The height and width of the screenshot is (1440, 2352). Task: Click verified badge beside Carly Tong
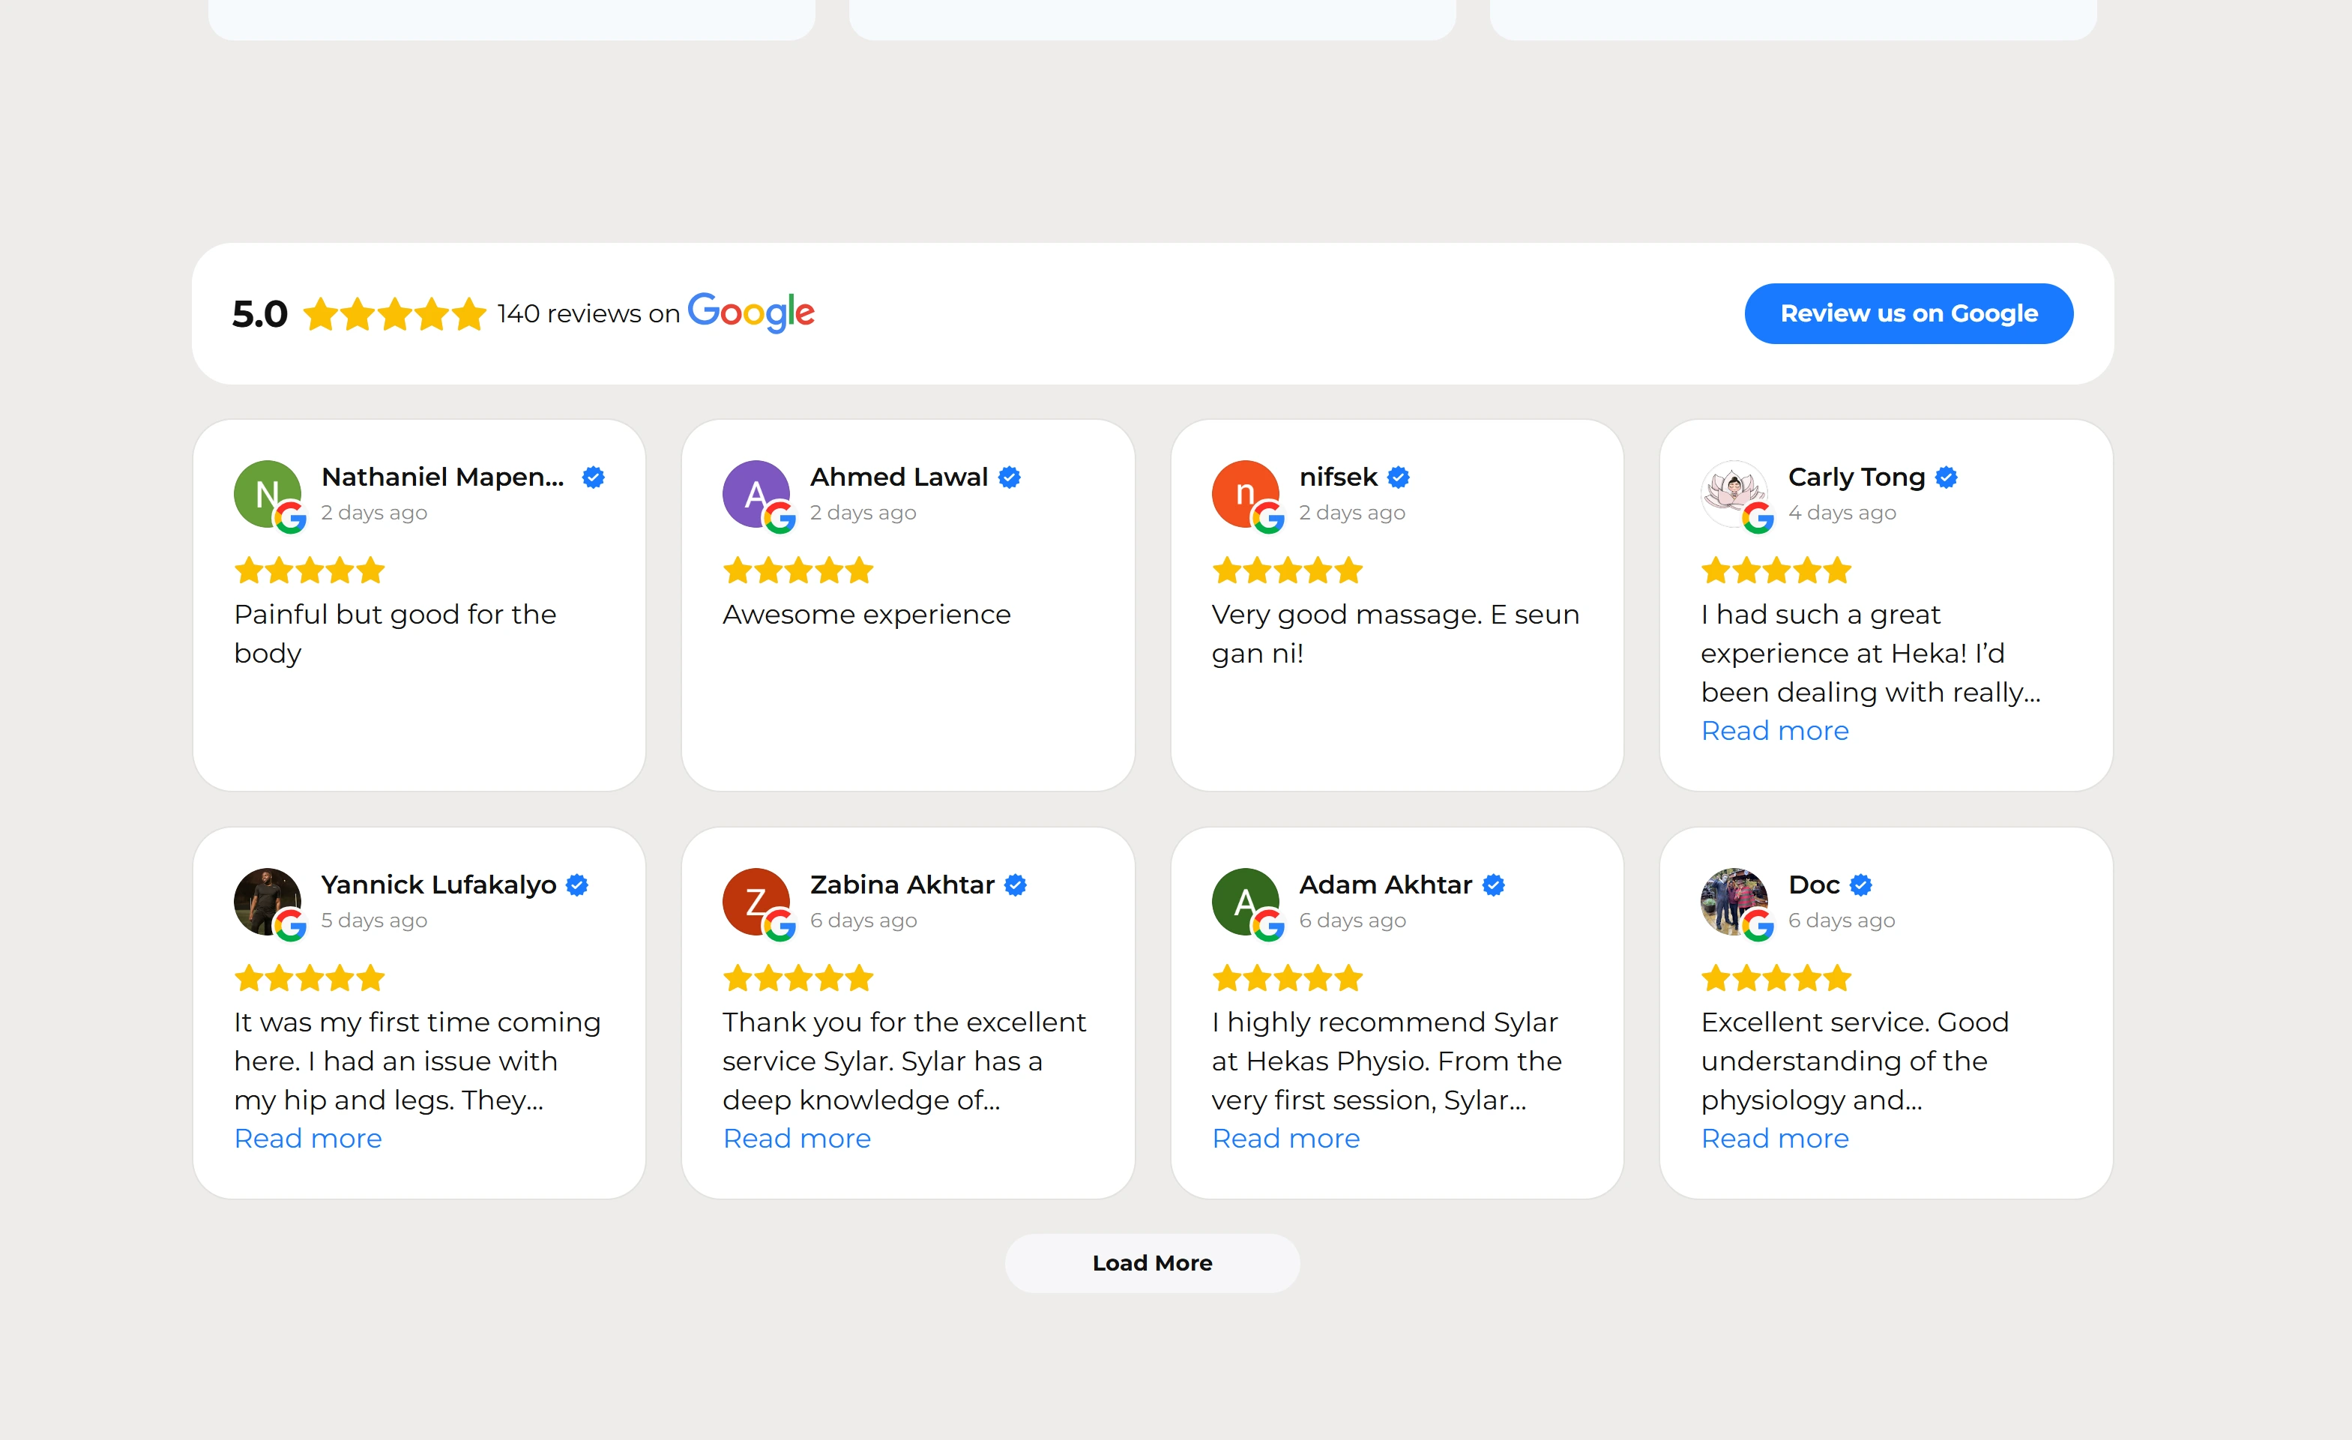point(1947,478)
